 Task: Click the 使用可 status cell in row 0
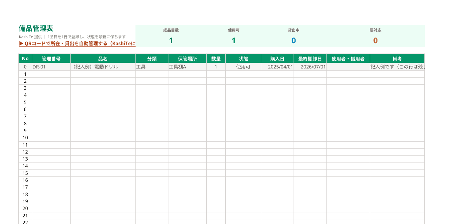tap(243, 67)
